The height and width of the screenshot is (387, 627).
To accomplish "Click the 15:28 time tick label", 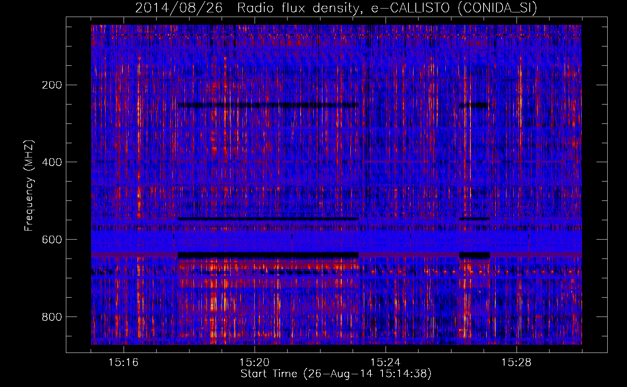I will [517, 362].
